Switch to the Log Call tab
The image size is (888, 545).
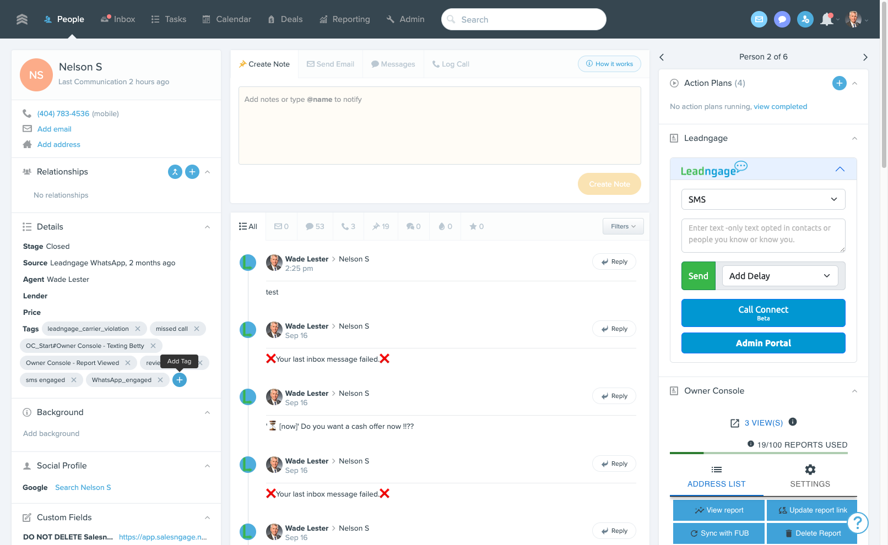(451, 64)
